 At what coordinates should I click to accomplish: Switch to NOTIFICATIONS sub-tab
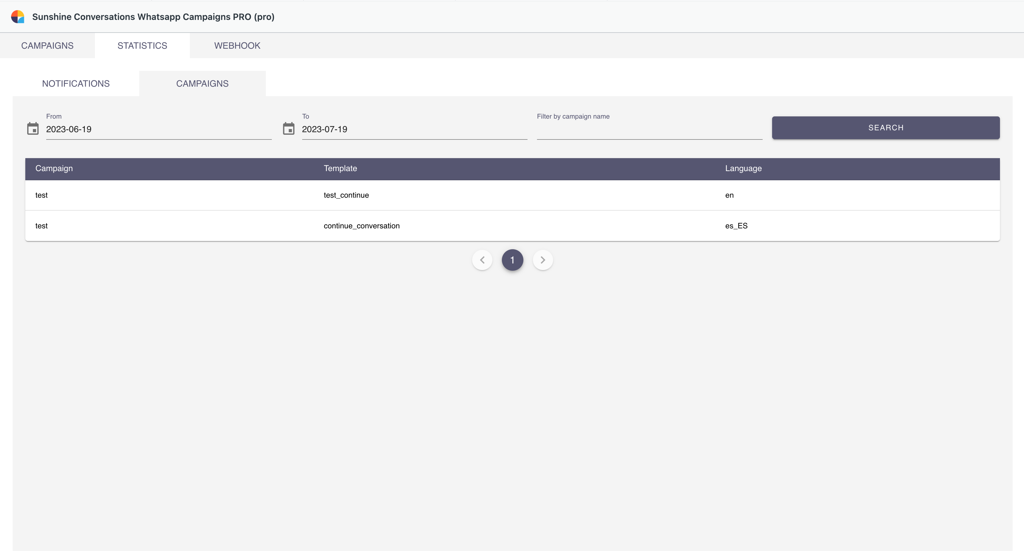(x=76, y=84)
